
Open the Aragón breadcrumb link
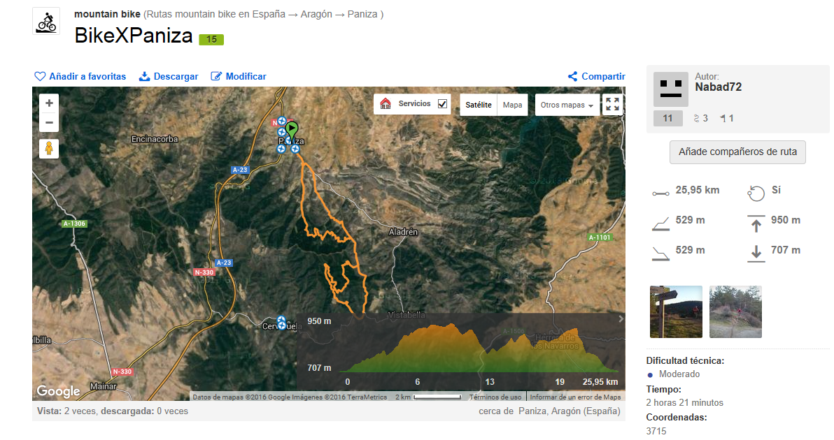click(x=316, y=14)
